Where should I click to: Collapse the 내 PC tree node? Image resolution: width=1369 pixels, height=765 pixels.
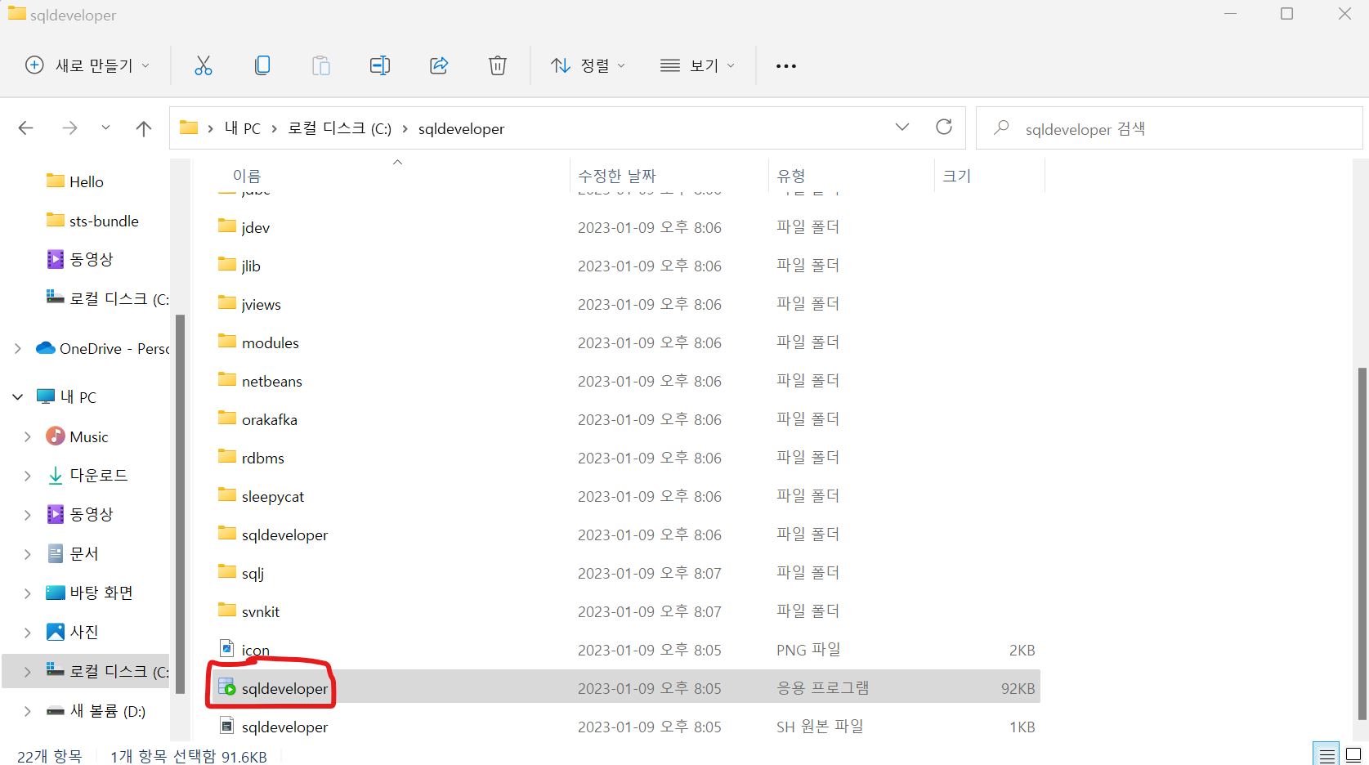point(18,397)
